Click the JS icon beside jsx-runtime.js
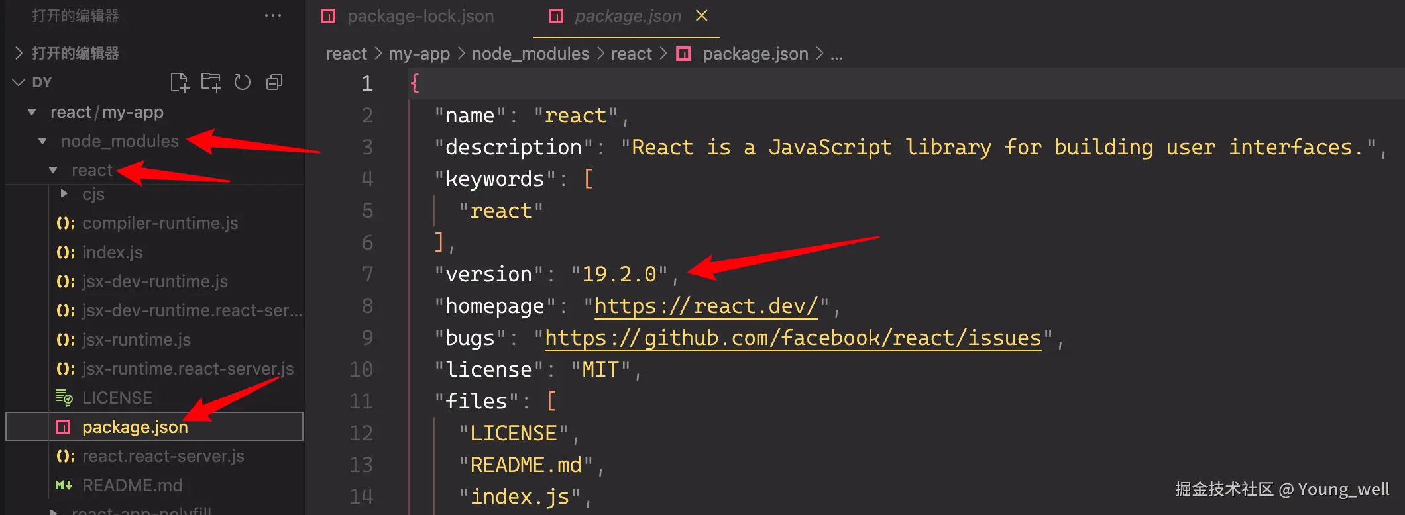The width and height of the screenshot is (1405, 515). (x=65, y=340)
